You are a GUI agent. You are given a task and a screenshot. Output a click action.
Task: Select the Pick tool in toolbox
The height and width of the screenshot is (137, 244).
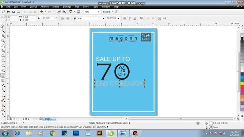coord(2,26)
